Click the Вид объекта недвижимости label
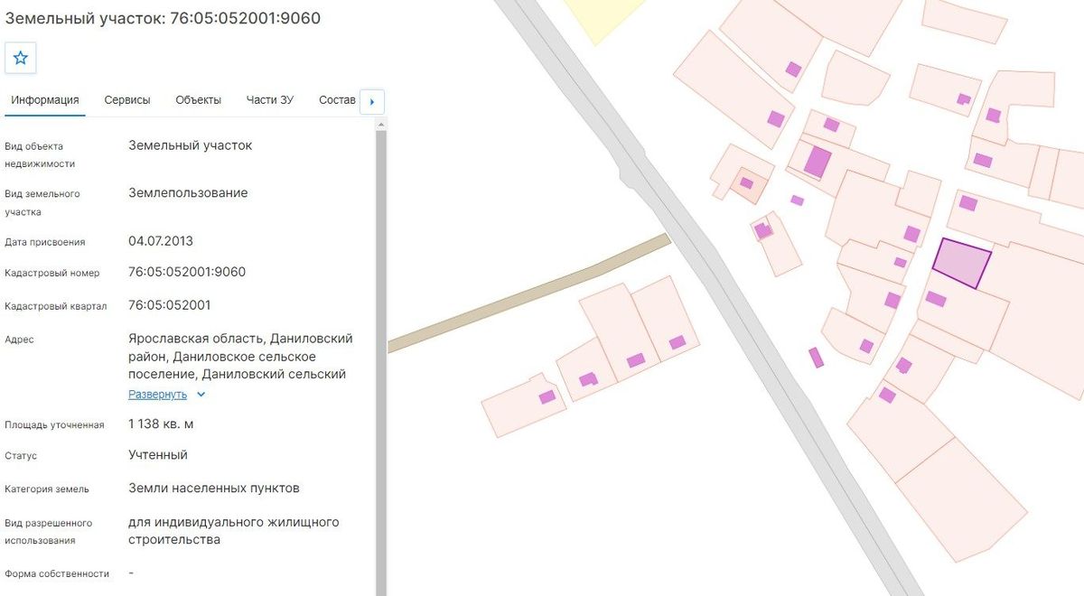This screenshot has width=1084, height=596. tap(40, 155)
